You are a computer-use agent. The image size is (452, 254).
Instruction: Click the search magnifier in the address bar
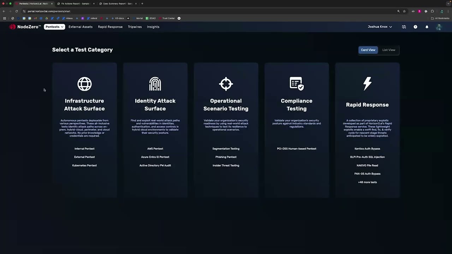click(x=399, y=11)
